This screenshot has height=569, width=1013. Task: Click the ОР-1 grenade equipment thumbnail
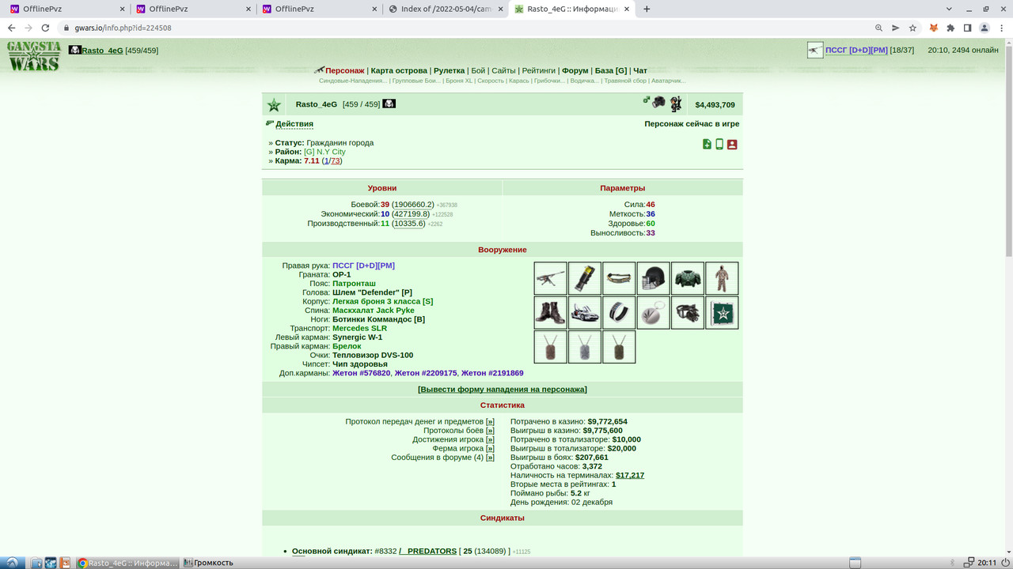coord(585,278)
